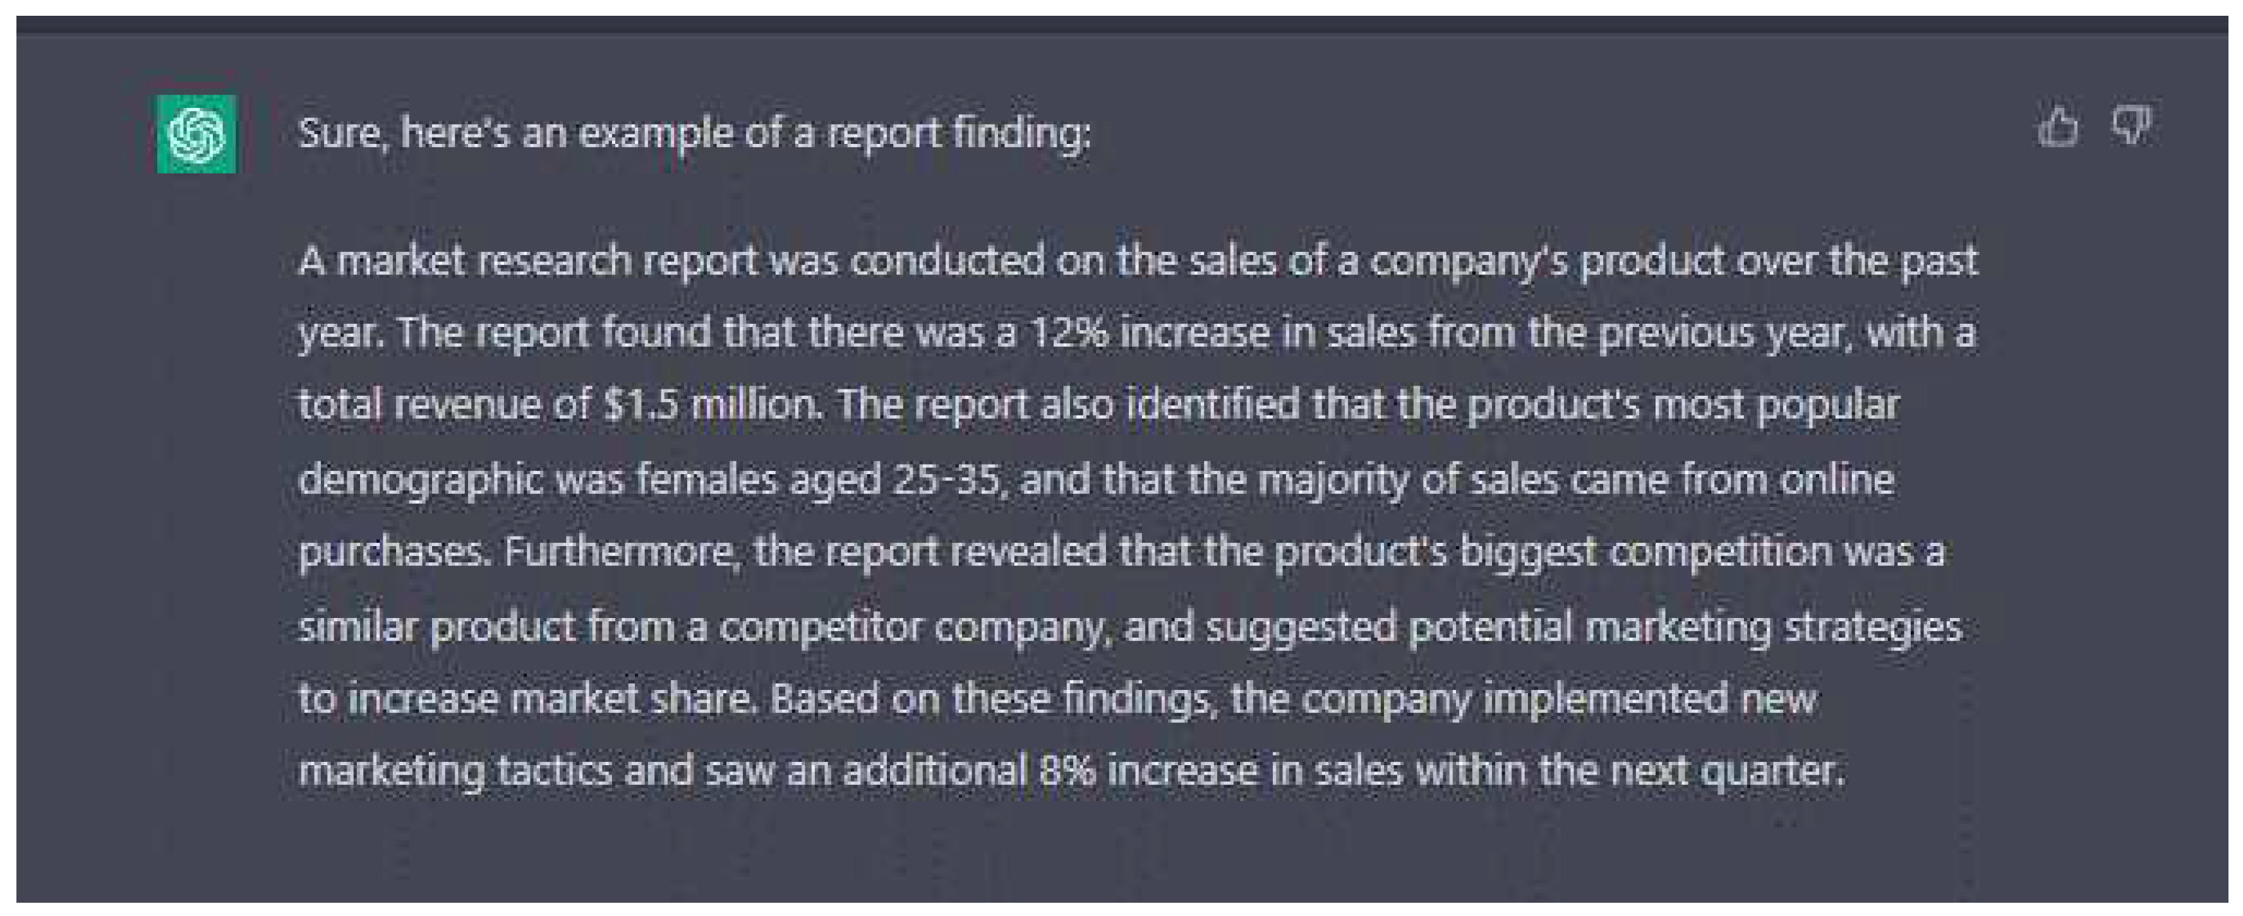Click the green ChatGPT avatar logo
The image size is (2243, 916).
197,134
